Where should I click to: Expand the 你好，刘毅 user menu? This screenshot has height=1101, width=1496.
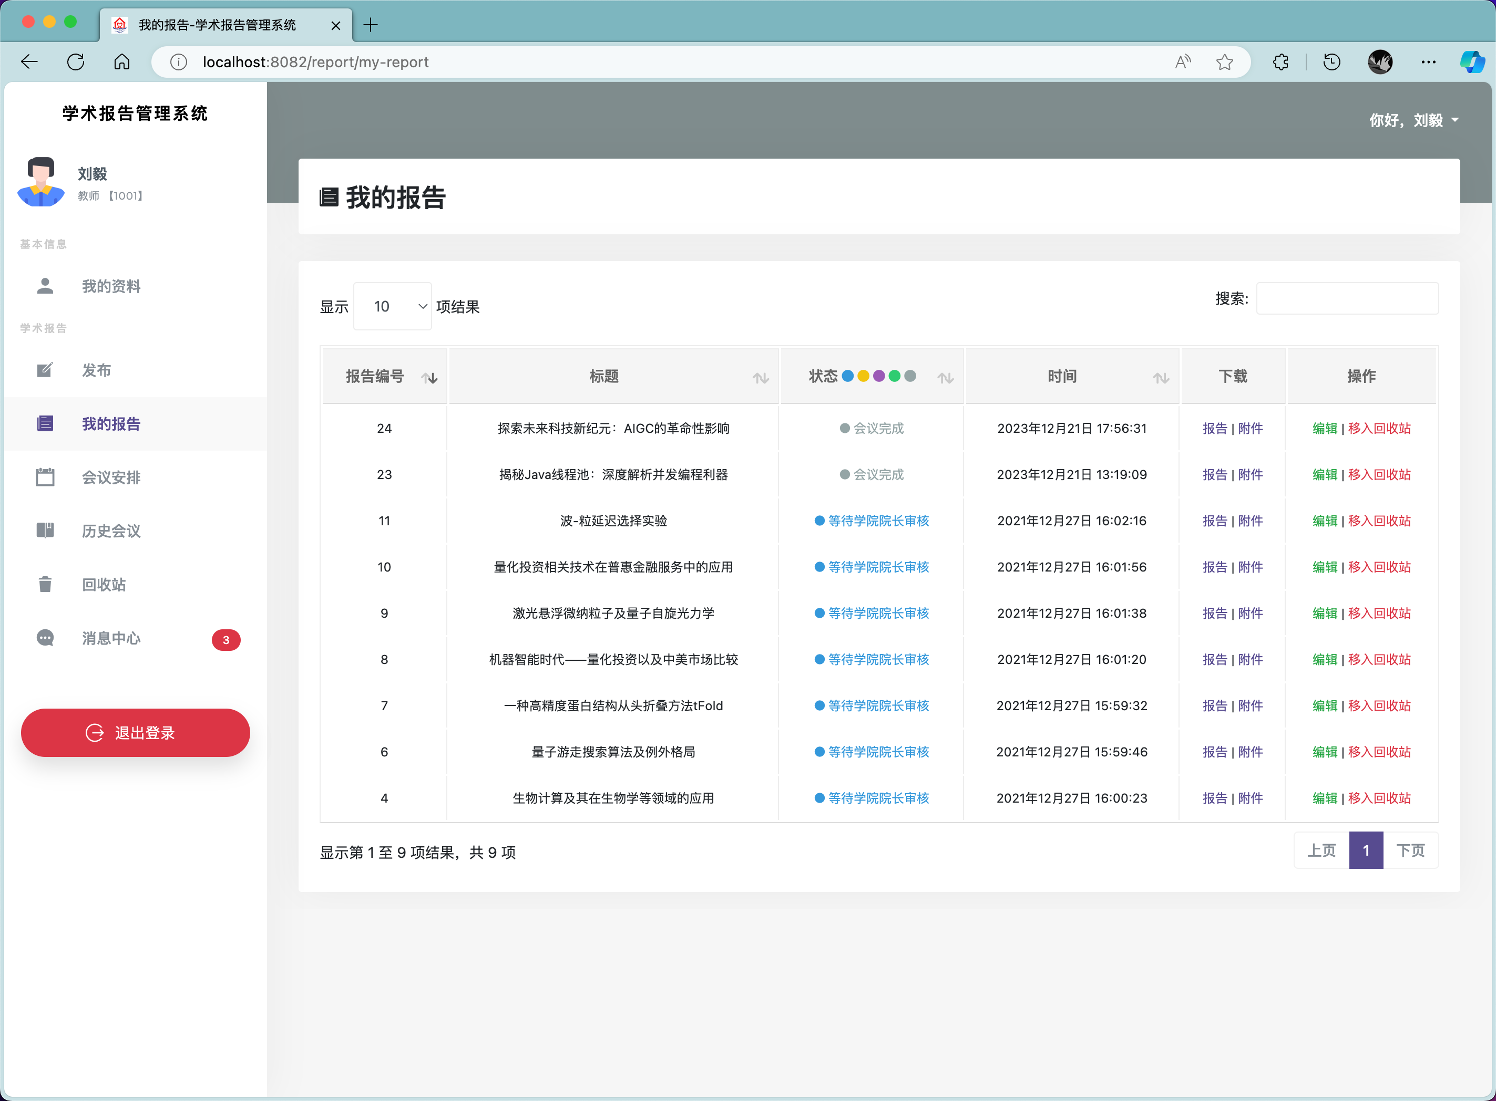click(x=1413, y=120)
